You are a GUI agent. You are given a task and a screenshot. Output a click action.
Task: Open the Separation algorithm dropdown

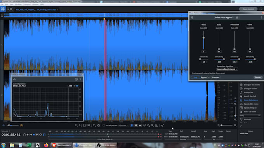point(227,69)
